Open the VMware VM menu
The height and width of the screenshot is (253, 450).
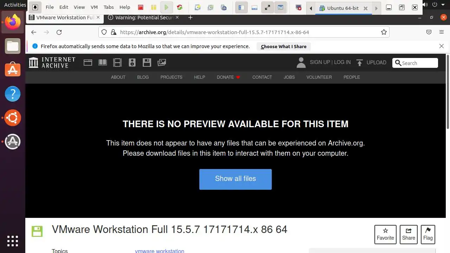94,7
